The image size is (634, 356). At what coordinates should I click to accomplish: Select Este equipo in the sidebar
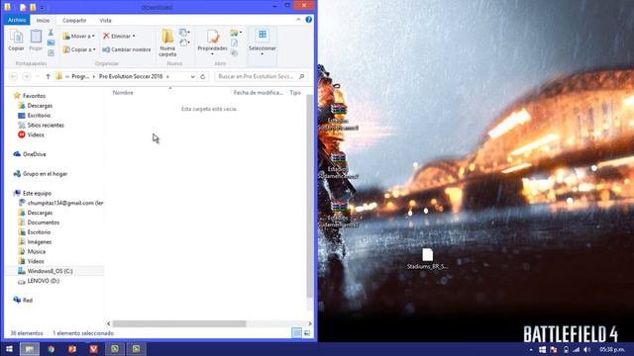tap(37, 193)
